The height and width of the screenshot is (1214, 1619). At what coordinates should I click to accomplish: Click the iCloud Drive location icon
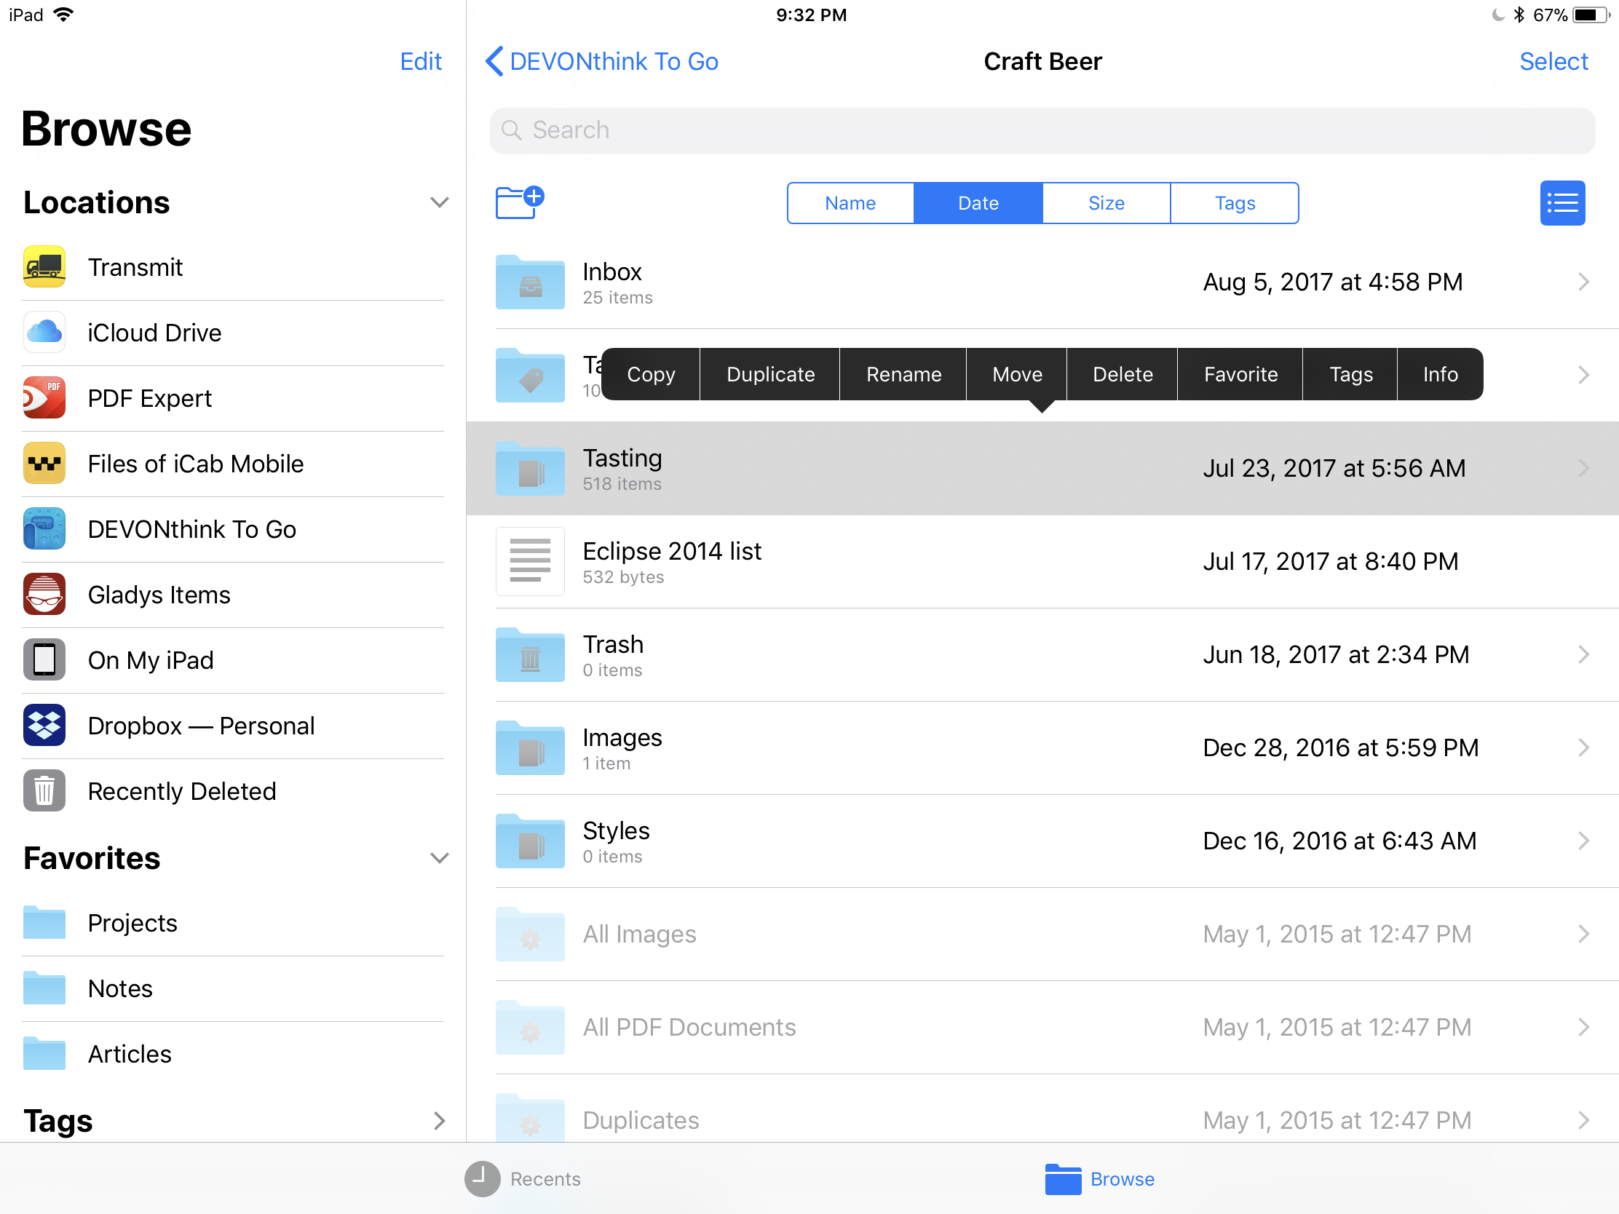coord(46,332)
